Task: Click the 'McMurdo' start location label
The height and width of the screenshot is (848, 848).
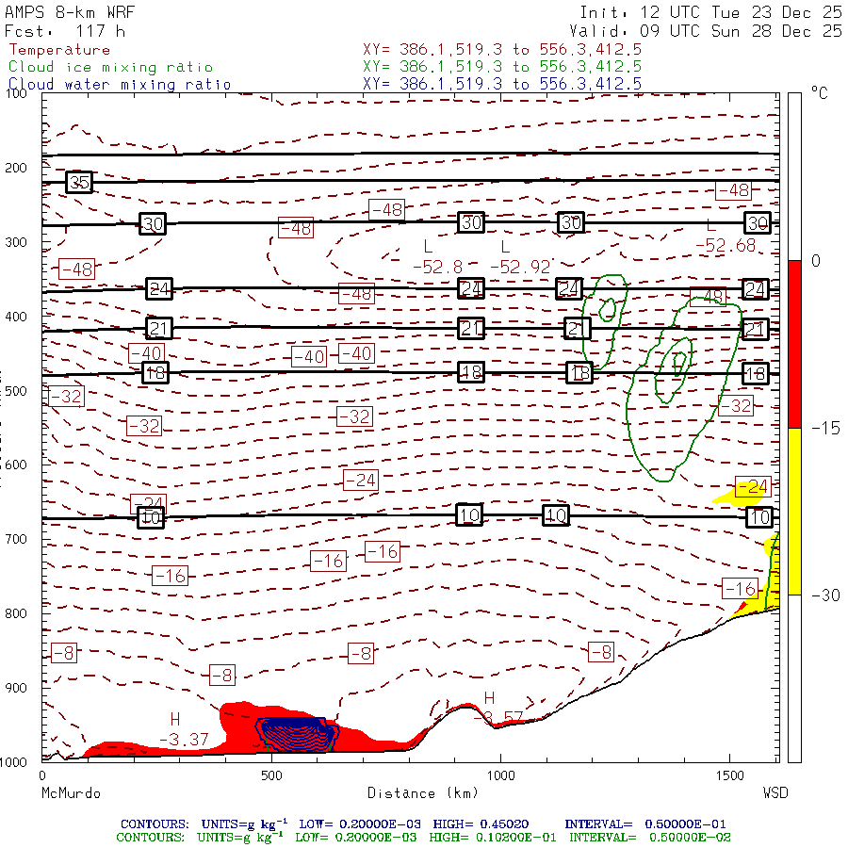Action: tap(71, 793)
